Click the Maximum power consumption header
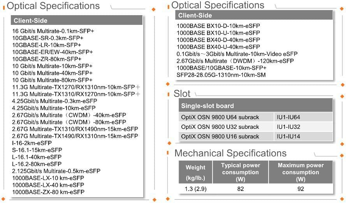 click(300, 172)
